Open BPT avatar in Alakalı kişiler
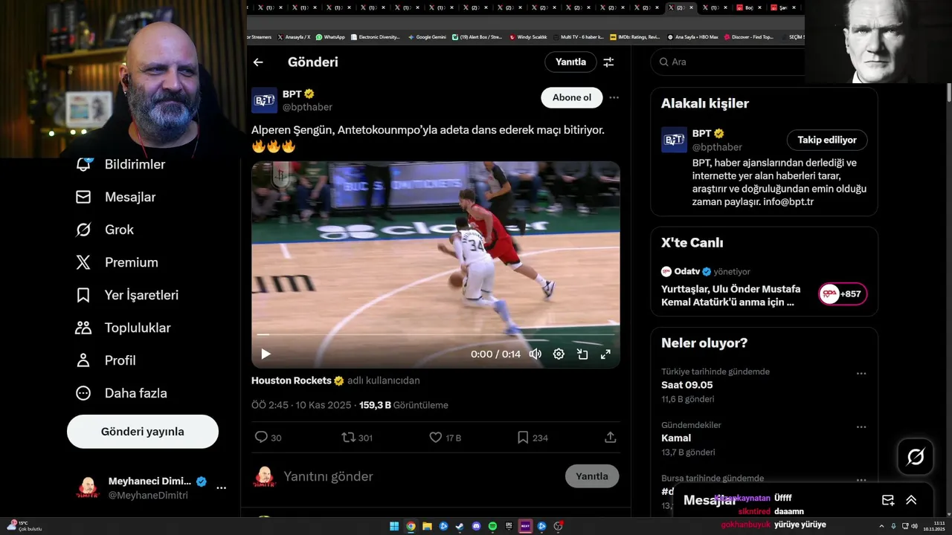Image resolution: width=952 pixels, height=535 pixels. pos(674,140)
